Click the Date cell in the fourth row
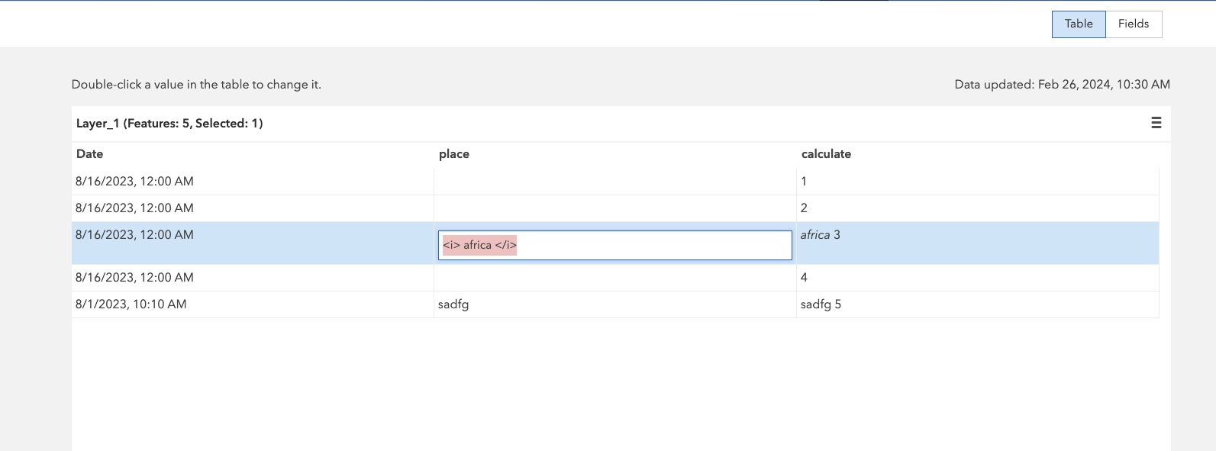 point(134,278)
